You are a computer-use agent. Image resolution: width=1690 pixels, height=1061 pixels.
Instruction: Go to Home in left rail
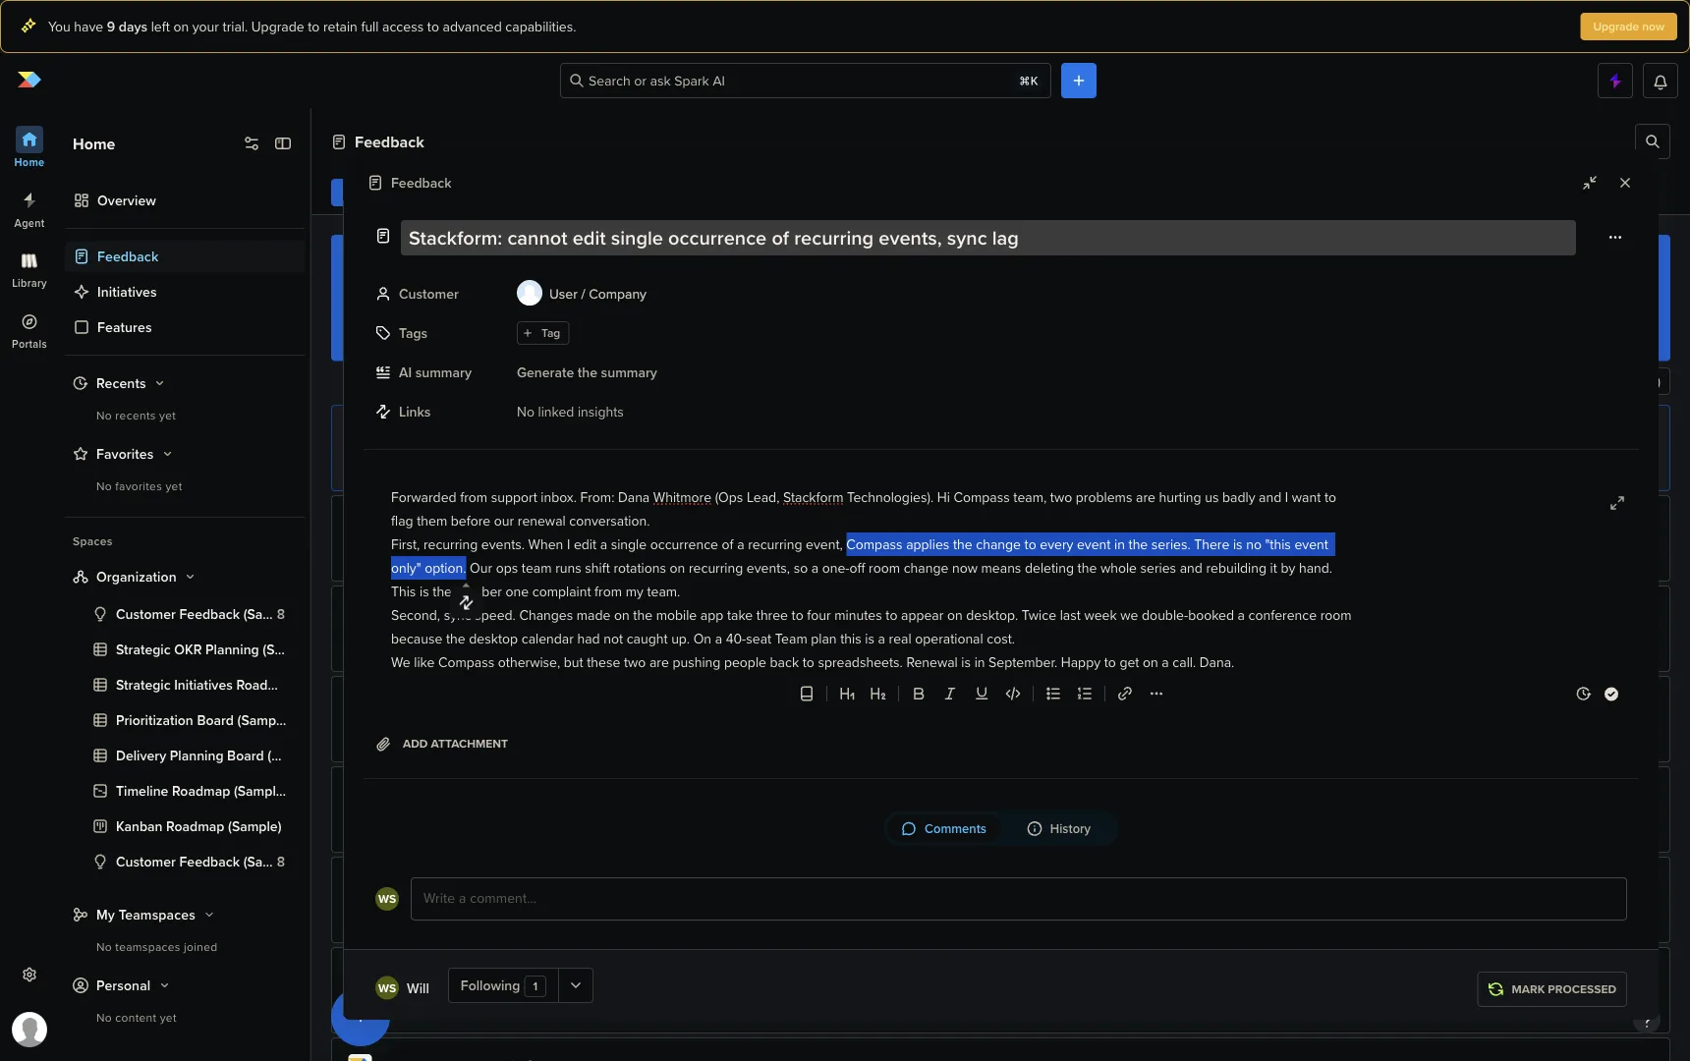click(x=28, y=147)
